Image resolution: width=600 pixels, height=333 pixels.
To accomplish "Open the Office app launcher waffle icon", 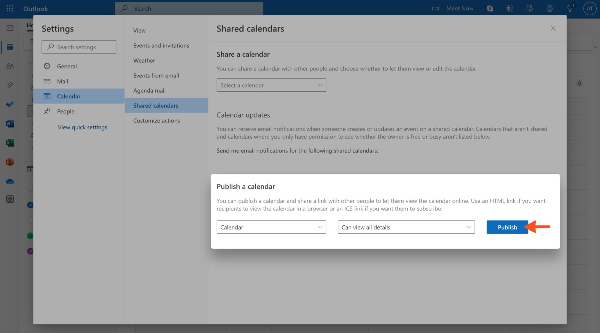I will click(10, 8).
